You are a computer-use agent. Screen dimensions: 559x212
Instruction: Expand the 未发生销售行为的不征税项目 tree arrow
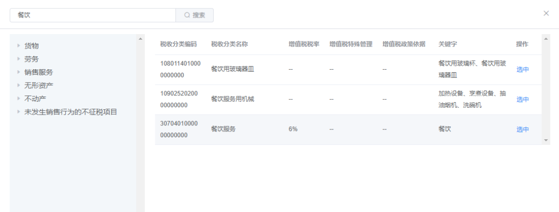[x=19, y=112]
